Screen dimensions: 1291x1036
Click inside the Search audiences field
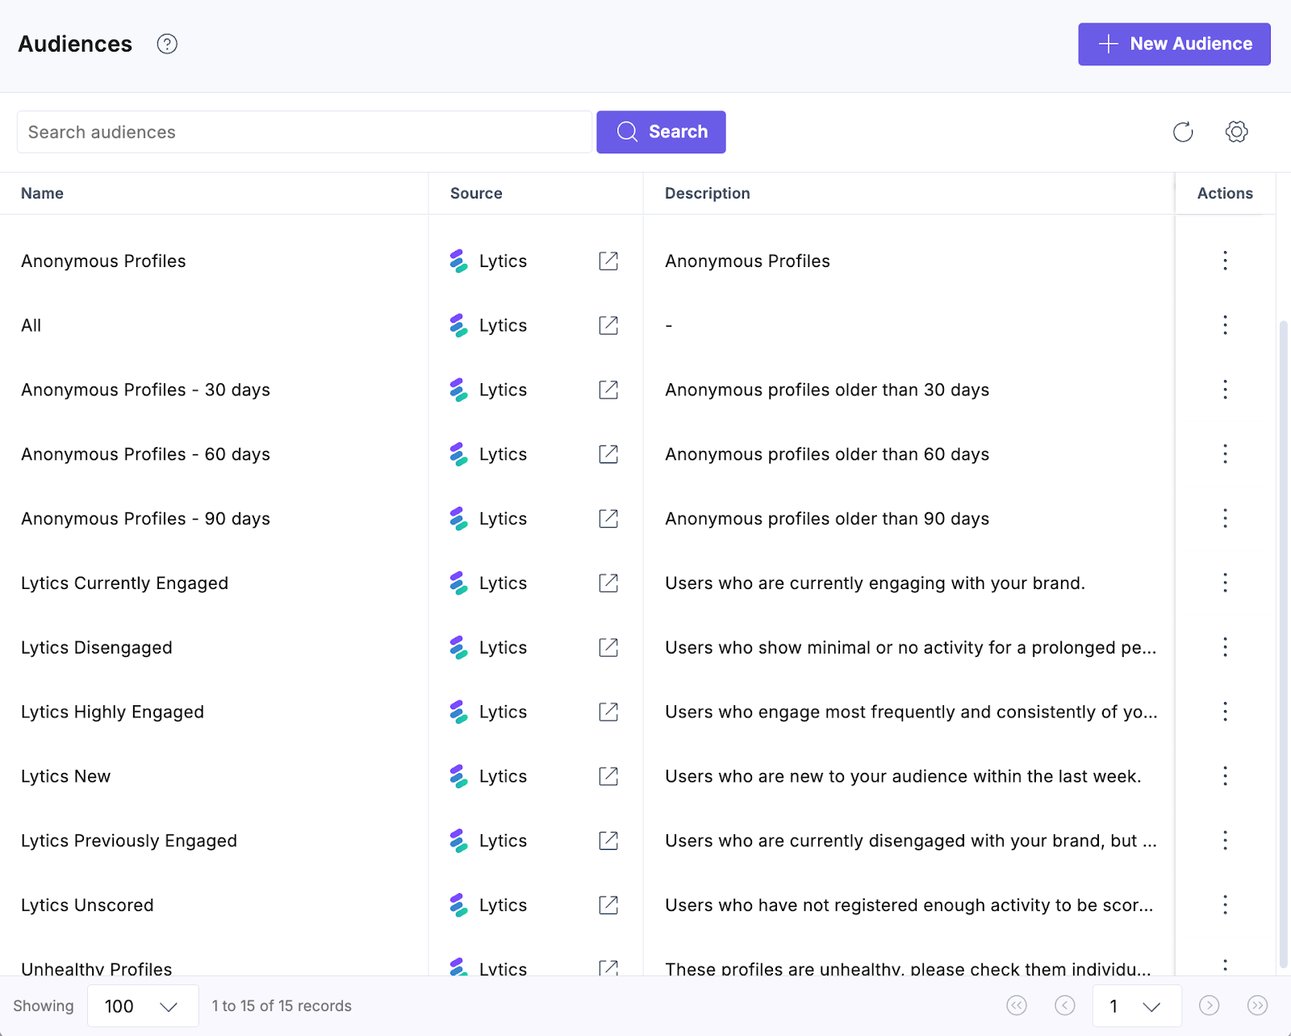pyautogui.click(x=304, y=132)
